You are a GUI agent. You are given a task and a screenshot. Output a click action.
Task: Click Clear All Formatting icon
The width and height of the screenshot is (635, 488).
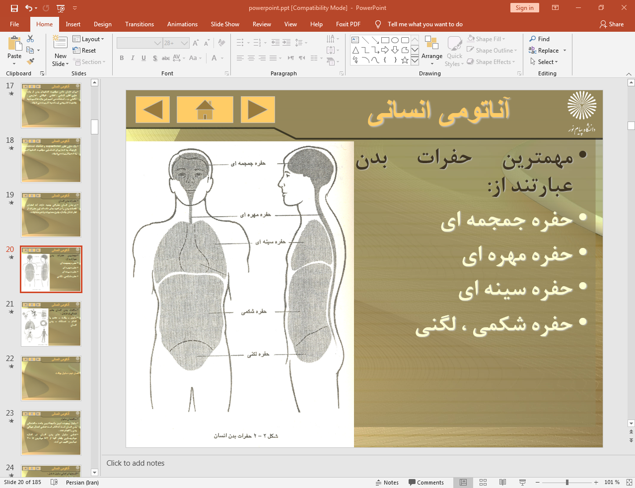(221, 43)
